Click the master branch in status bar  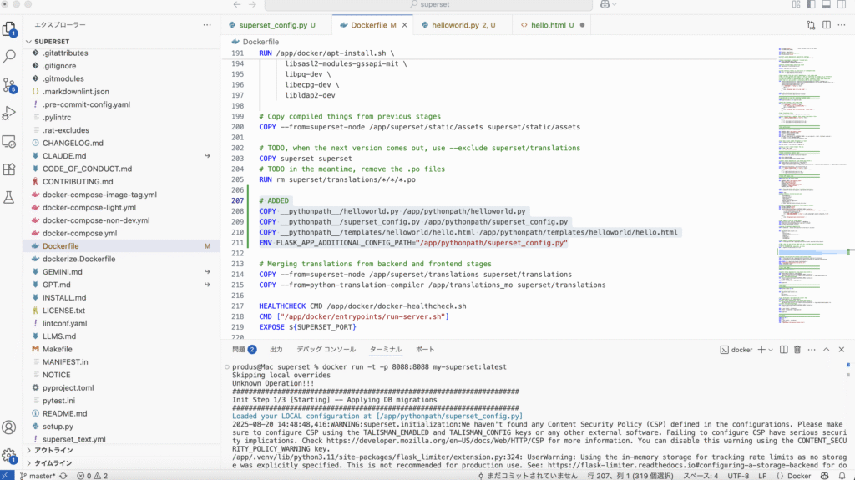coord(36,475)
